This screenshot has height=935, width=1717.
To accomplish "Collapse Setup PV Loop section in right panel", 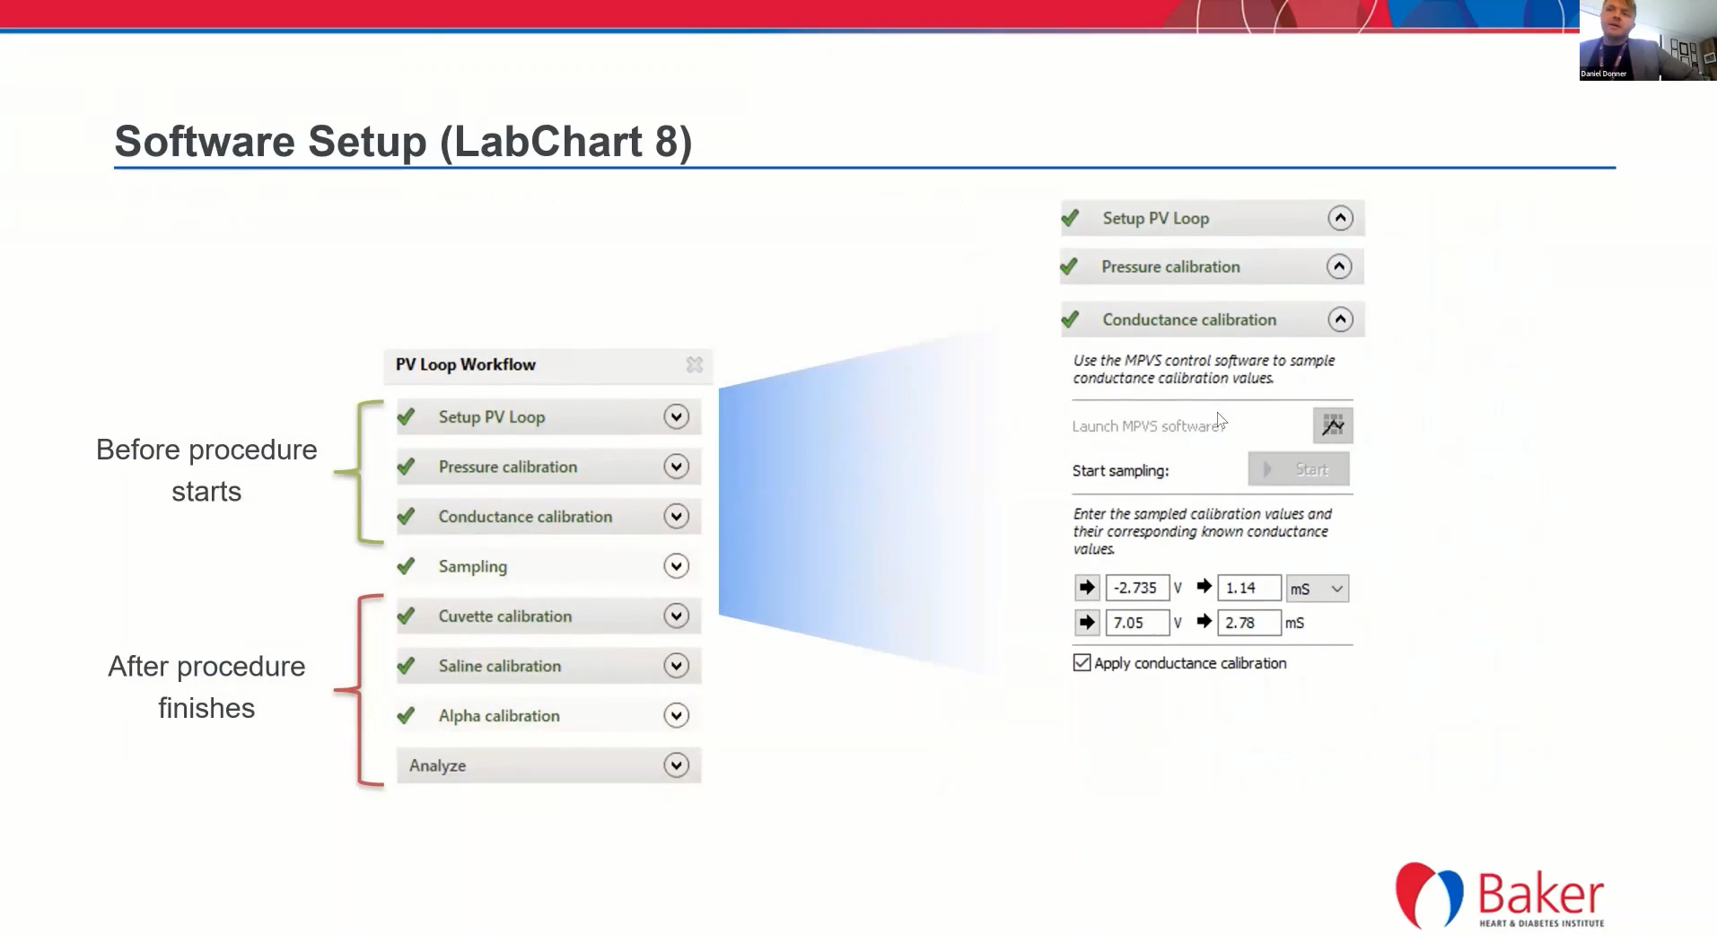I will pos(1339,218).
